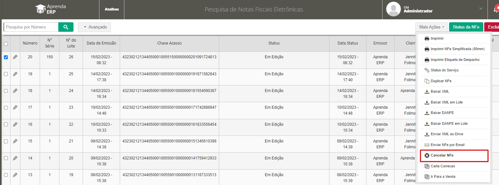Screen dimensions: 499x185
Task: Click the Status da NFe button
Action: coord(466,27)
